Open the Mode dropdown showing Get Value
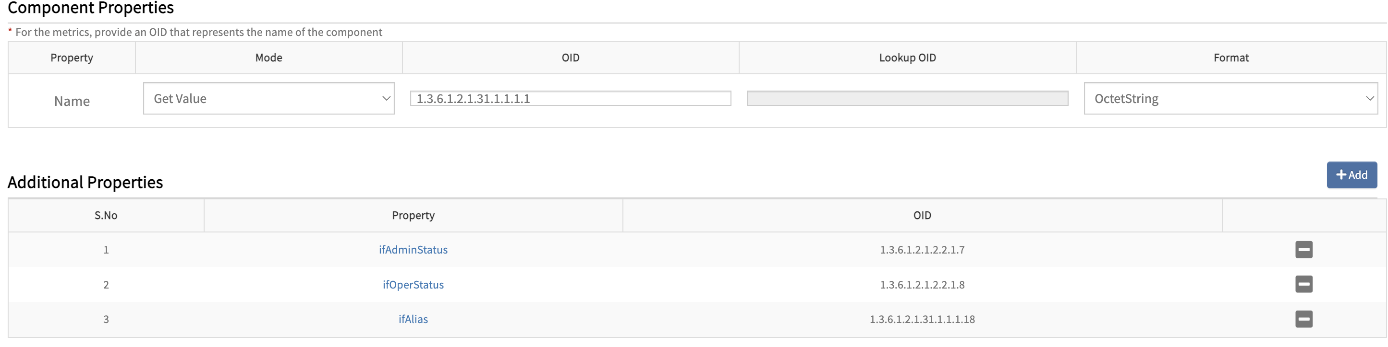This screenshot has width=1388, height=347. (x=268, y=98)
